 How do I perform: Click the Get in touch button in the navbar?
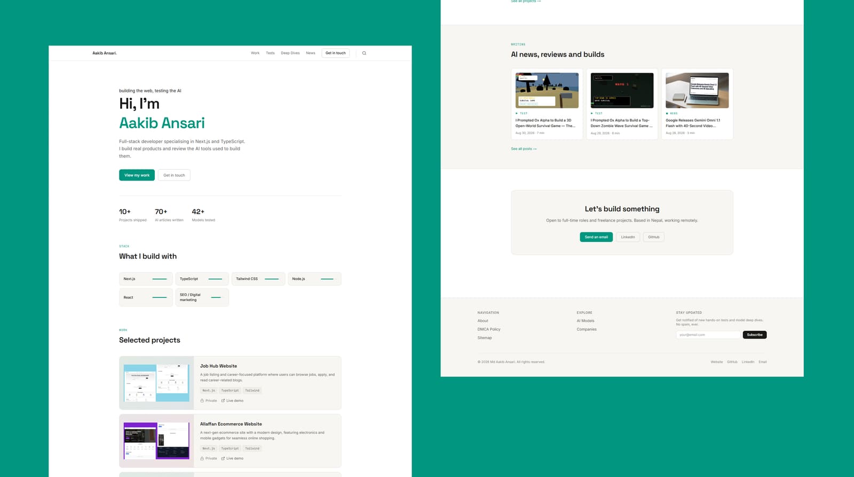point(336,53)
